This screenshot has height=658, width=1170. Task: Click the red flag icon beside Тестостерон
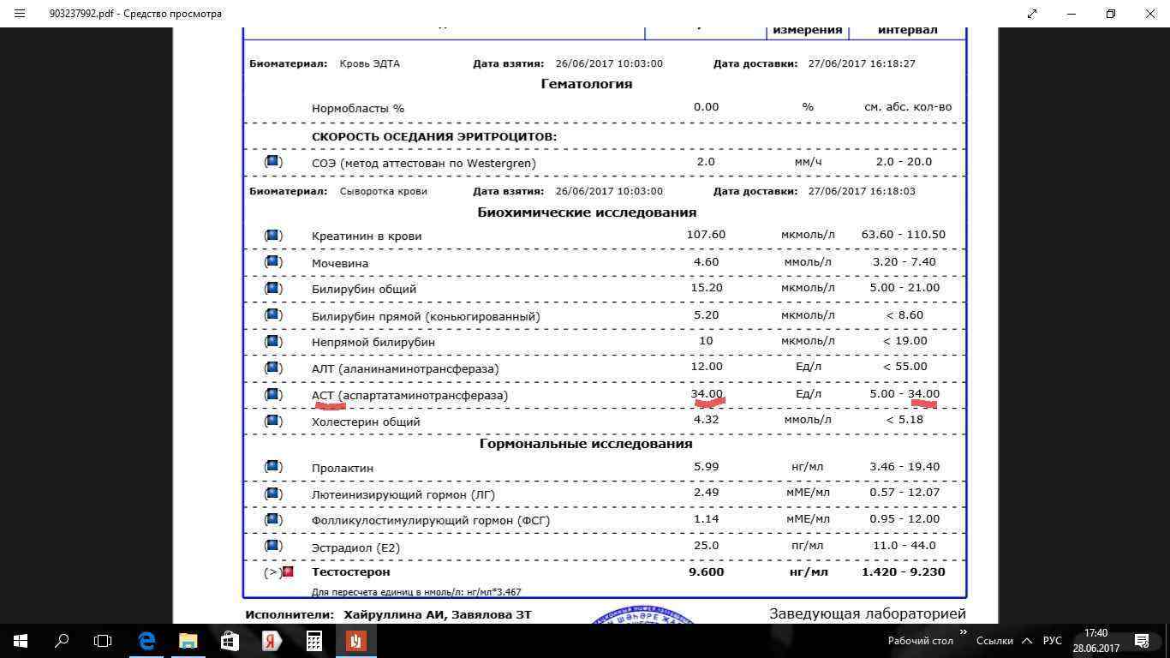coord(289,571)
